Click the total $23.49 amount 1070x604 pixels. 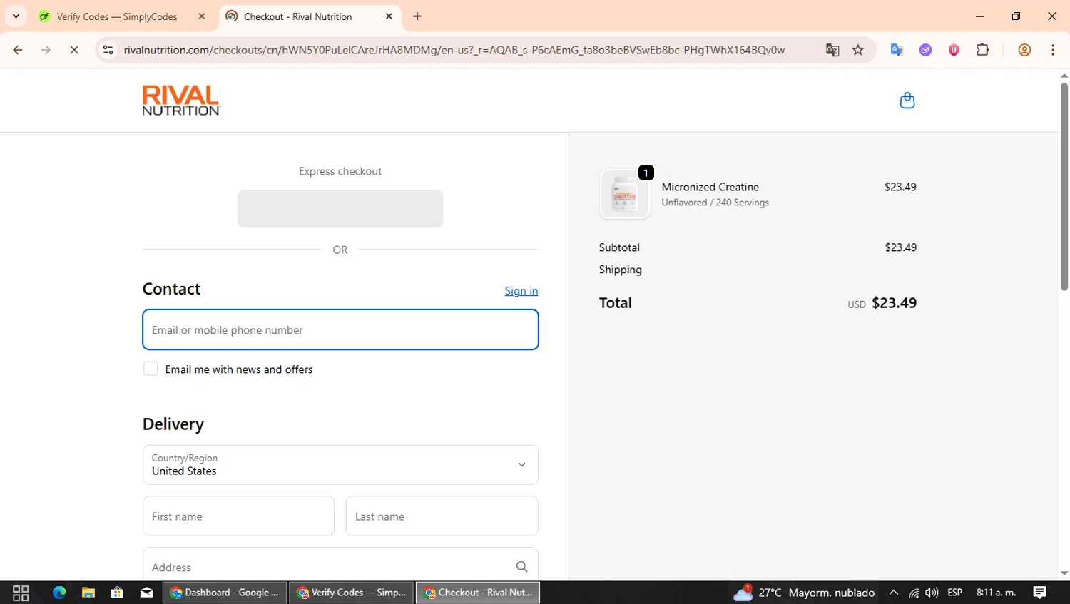pyautogui.click(x=894, y=303)
